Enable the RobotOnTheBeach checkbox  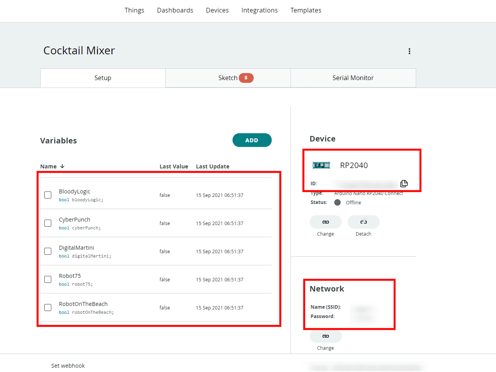tap(48, 308)
